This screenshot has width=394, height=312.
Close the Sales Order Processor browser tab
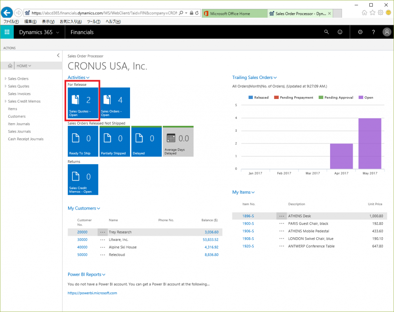(329, 13)
